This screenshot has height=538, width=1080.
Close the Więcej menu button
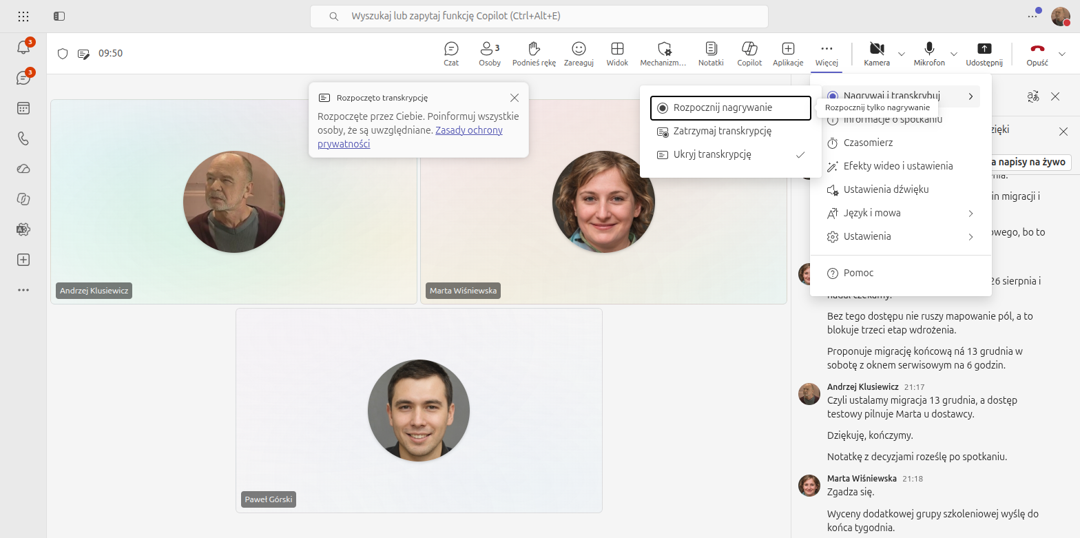(827, 54)
